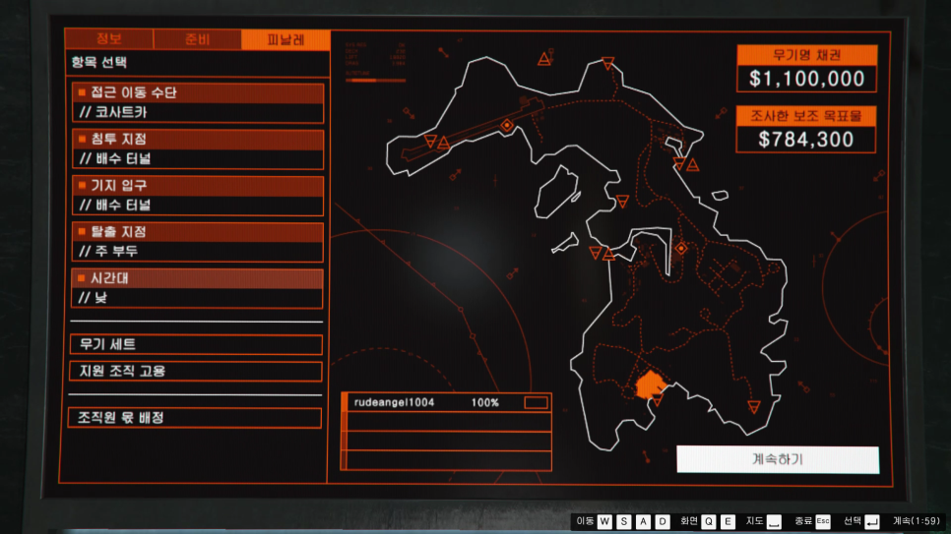The image size is (951, 534).
Task: Click the Enter key icon beside 선택
Action: pos(872,521)
